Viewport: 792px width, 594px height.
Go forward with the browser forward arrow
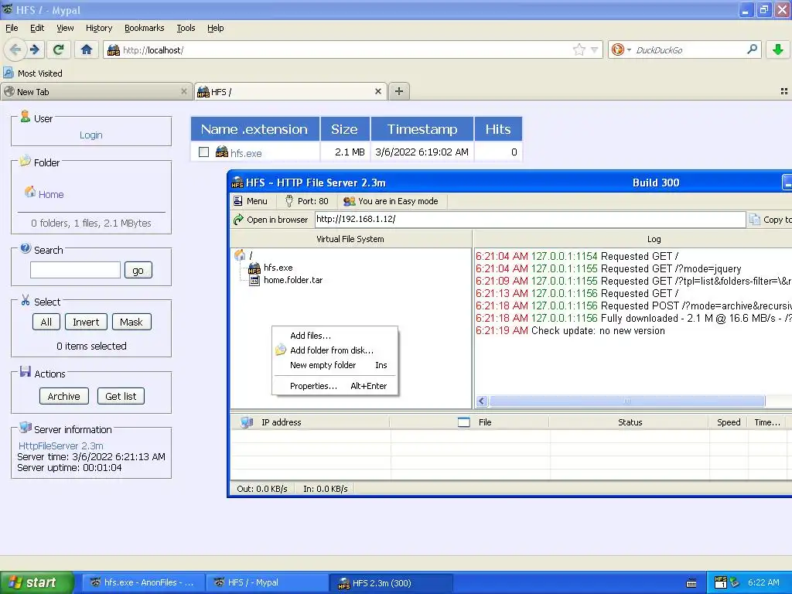[34, 49]
